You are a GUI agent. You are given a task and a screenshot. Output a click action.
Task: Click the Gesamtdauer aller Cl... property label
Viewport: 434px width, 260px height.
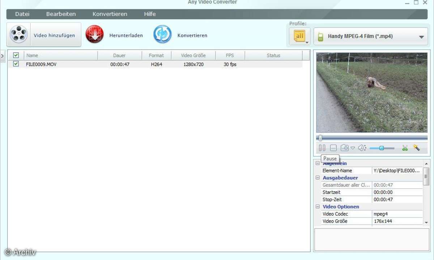[346, 185]
